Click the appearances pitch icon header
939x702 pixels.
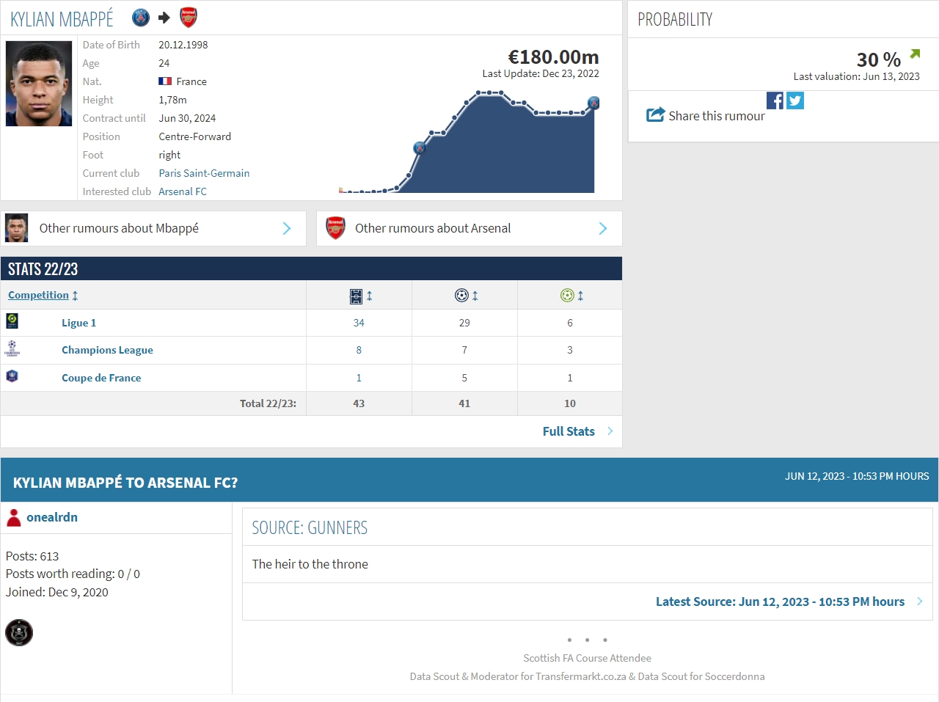[x=357, y=296]
